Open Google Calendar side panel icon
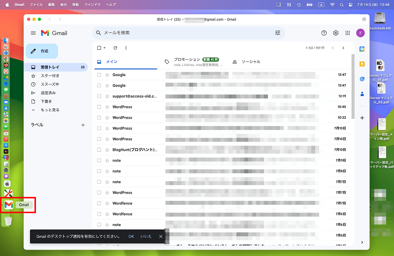Viewport: 394px width, 256px height. click(362, 49)
